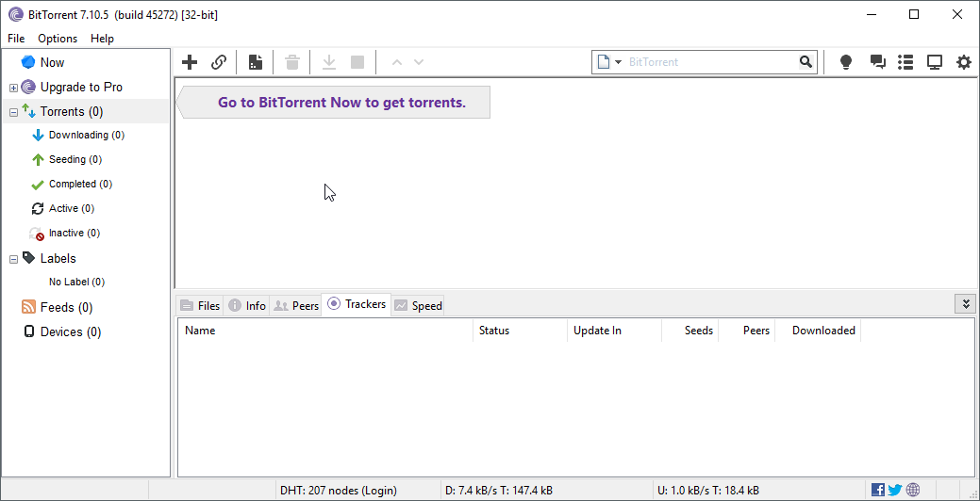Click the search magnifier icon
Viewport: 980px width, 501px height.
(x=806, y=62)
